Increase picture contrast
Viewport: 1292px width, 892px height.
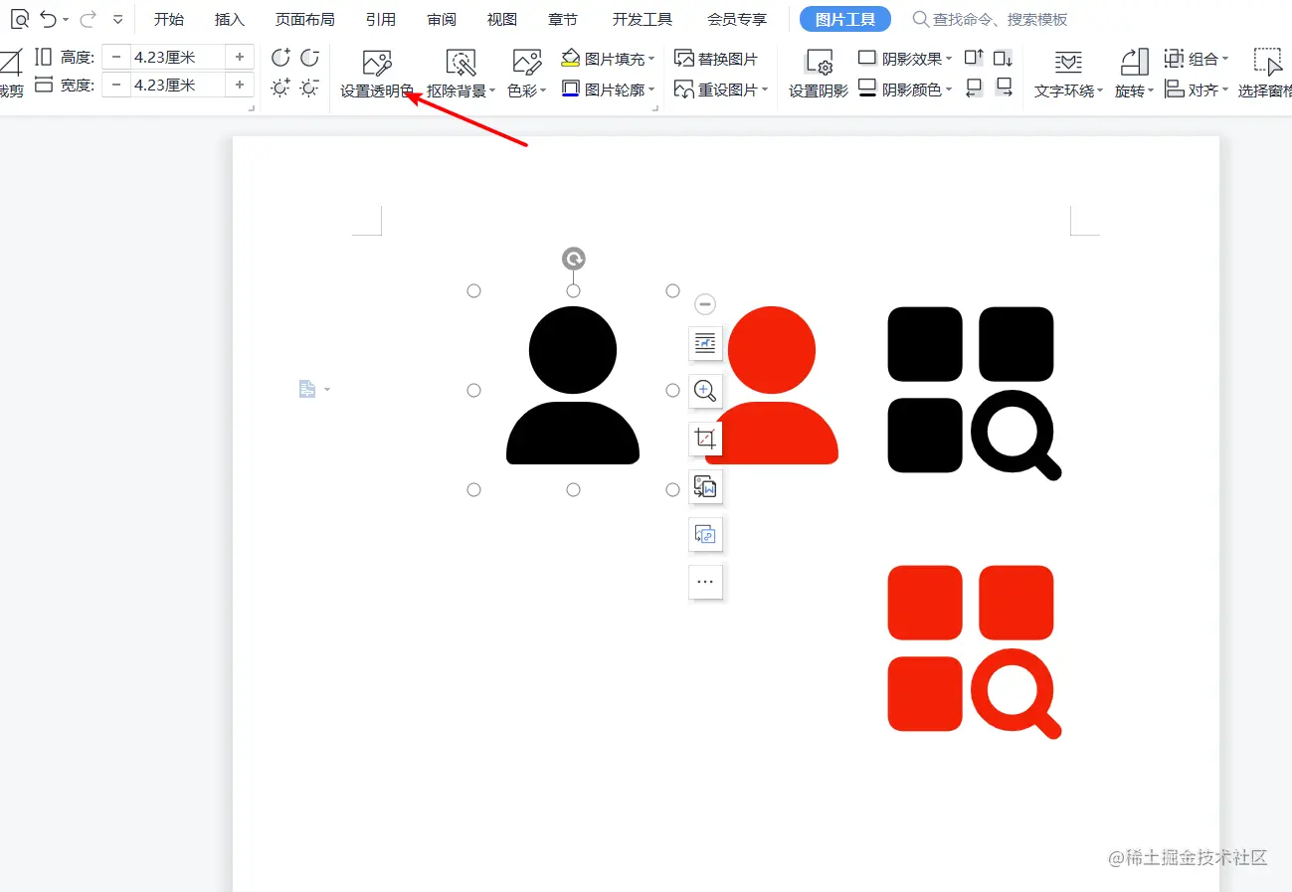(x=281, y=58)
